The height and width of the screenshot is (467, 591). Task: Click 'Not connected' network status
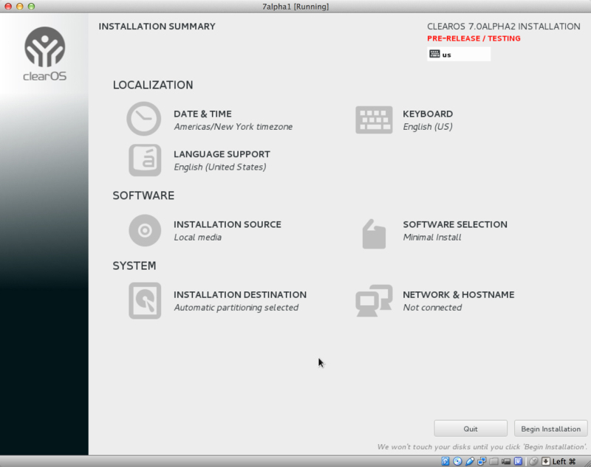[x=432, y=308]
